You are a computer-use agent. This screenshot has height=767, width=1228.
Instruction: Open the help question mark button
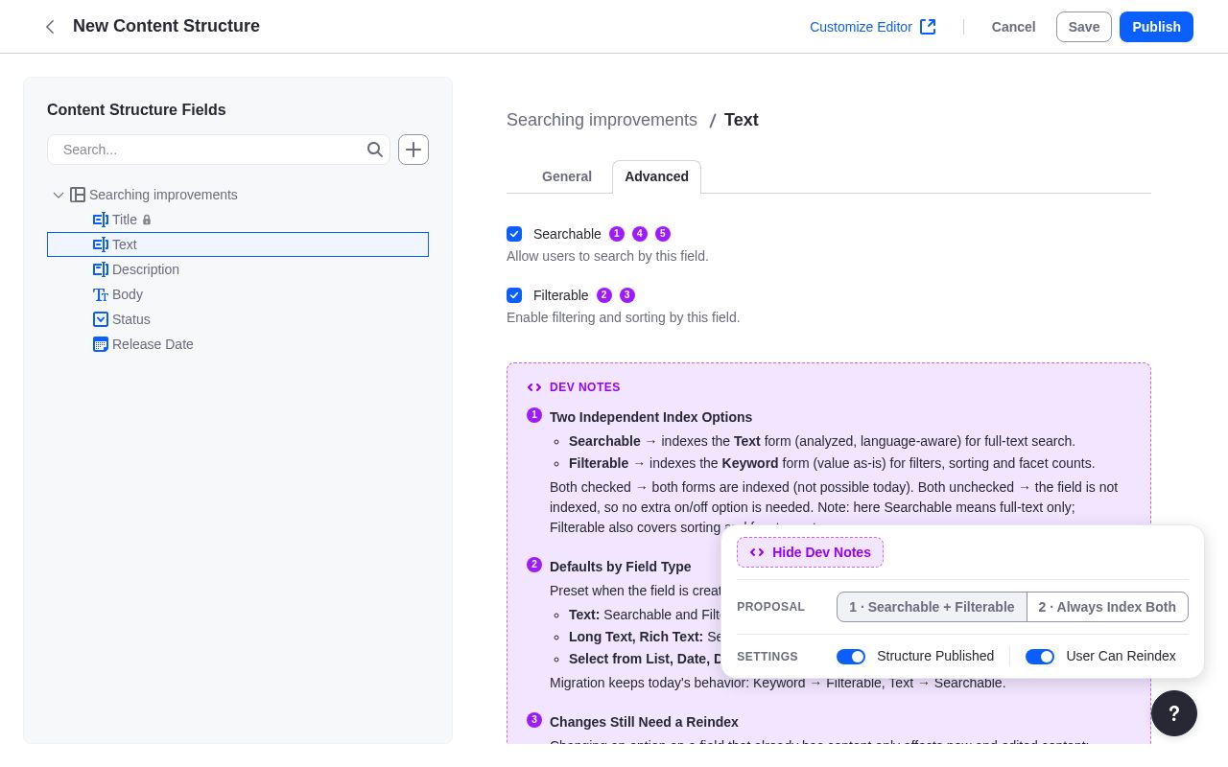(1174, 713)
